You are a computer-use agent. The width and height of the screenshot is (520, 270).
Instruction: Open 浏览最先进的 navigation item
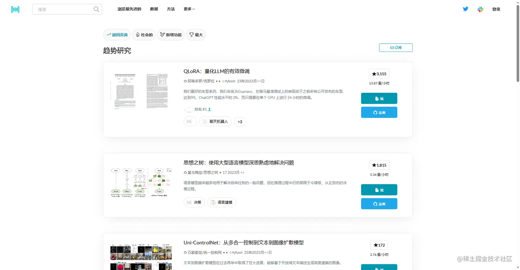129,9
